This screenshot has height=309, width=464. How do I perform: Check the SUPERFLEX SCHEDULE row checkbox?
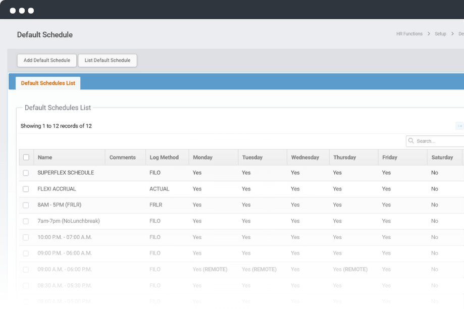pos(26,173)
